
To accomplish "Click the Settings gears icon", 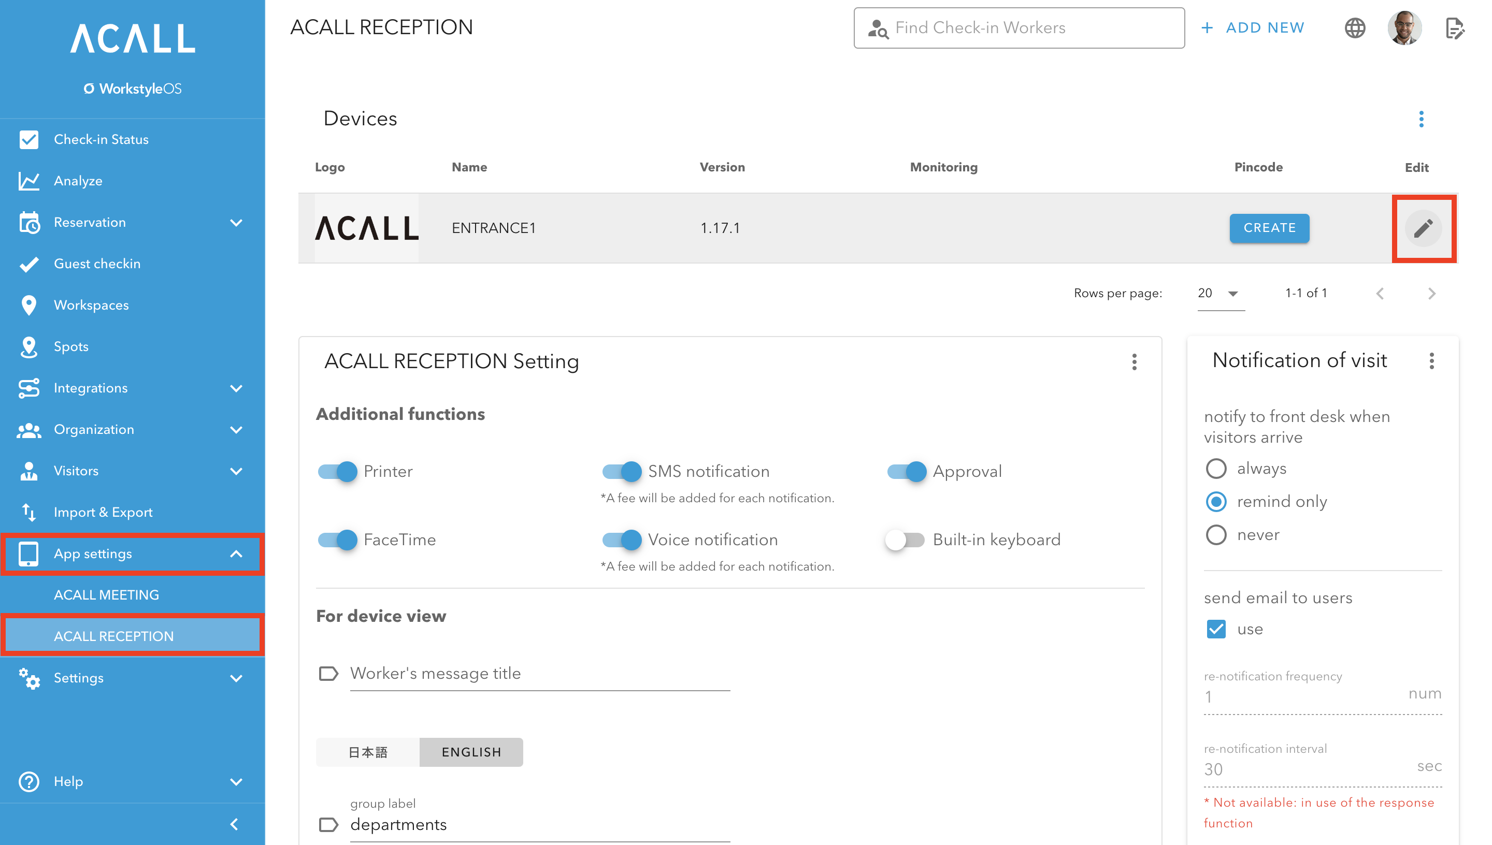I will click(28, 678).
